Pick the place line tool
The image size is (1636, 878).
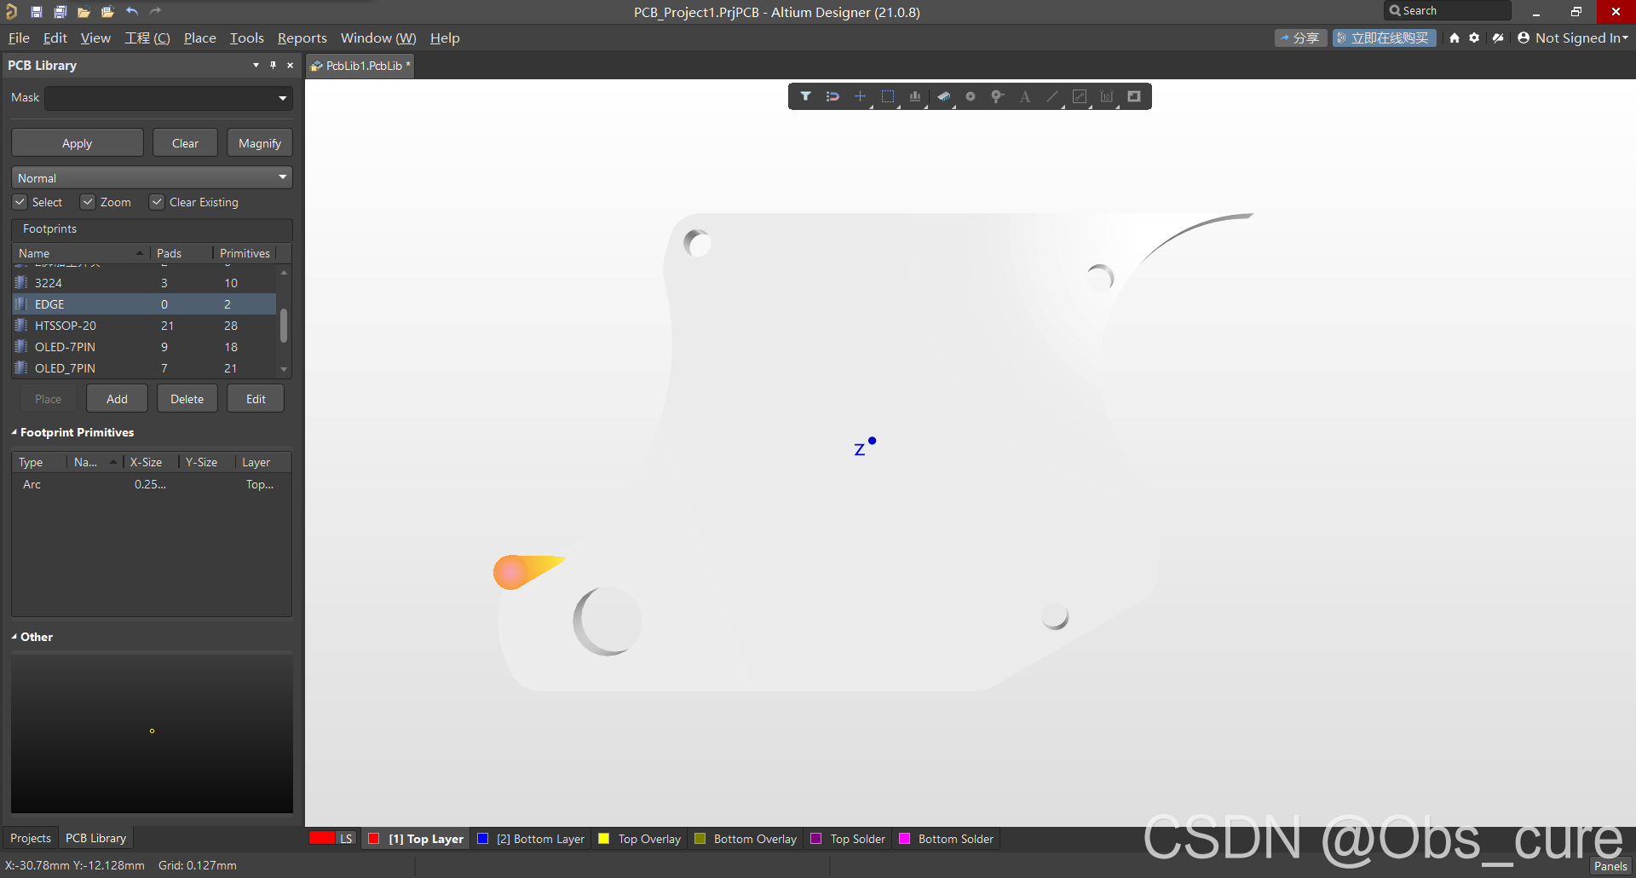(1052, 96)
